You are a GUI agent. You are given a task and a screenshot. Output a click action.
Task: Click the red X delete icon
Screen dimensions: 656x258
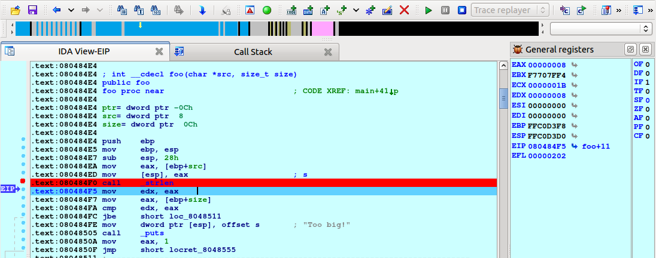point(405,10)
